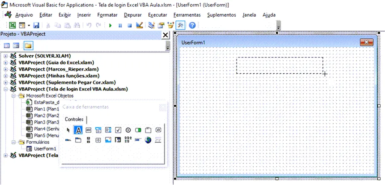Switch to Microsoft Excel via toolbar icon
The image size is (385, 185).
pos(12,25)
